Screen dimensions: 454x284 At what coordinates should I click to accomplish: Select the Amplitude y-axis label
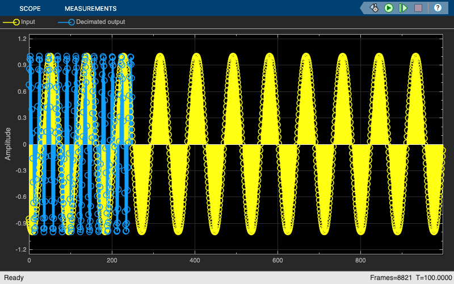[x=8, y=144]
